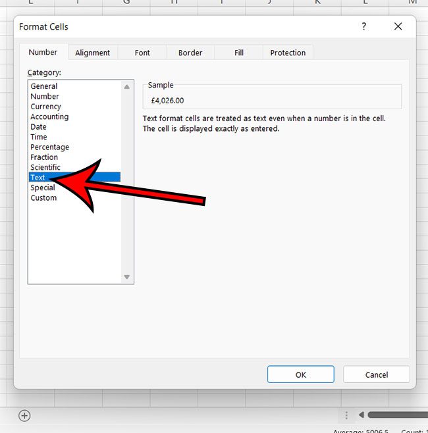Add a new sheet with plus icon
This screenshot has width=428, height=433.
tap(24, 416)
